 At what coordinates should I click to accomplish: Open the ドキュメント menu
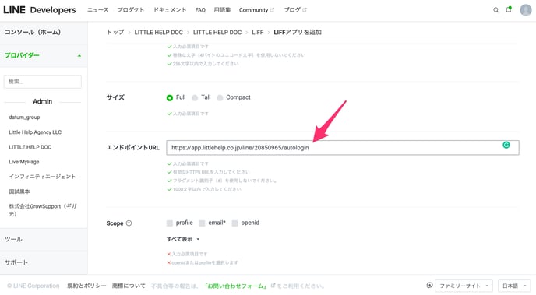(170, 10)
